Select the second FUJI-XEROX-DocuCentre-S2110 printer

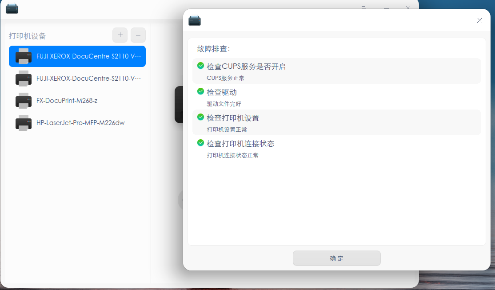pyautogui.click(x=77, y=78)
